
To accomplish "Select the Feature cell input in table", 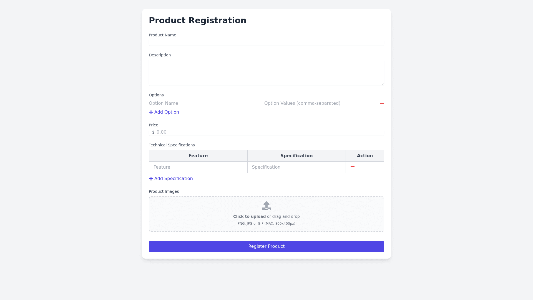I will [x=198, y=167].
